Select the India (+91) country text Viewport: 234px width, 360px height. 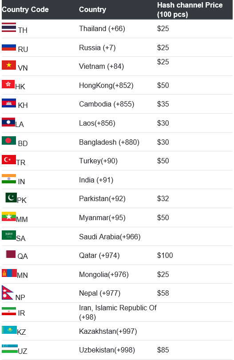coord(96,180)
